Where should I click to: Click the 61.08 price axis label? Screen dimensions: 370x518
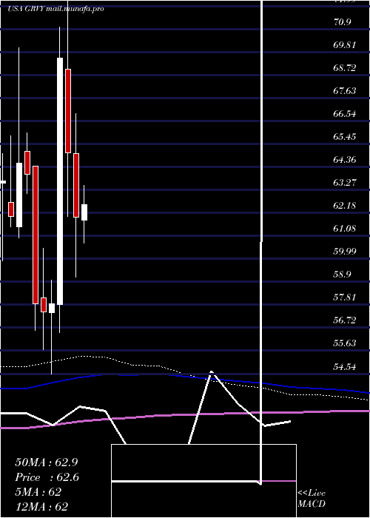click(x=345, y=228)
